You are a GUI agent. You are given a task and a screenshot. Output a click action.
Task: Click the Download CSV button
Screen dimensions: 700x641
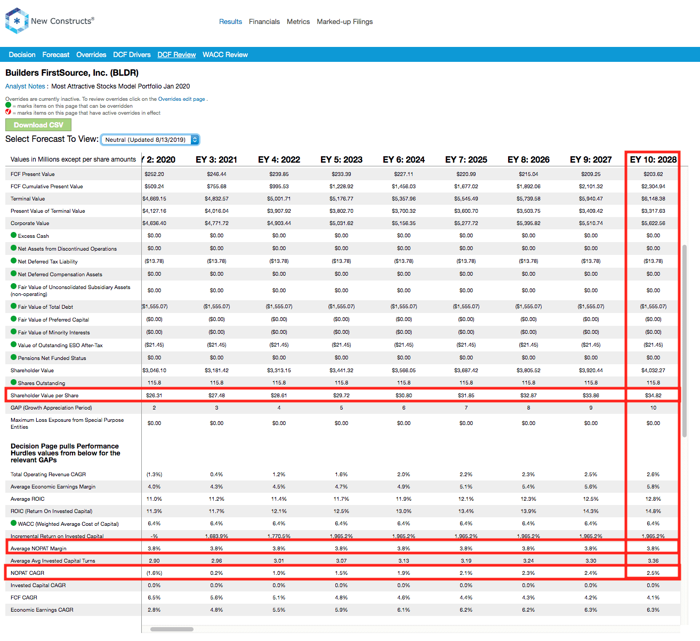click(x=38, y=125)
